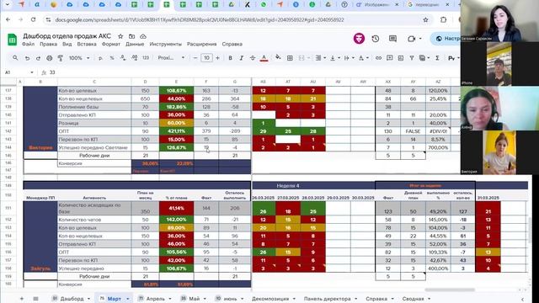Bookmark this page star icon
The height and width of the screenshot is (303, 539).
425,20
